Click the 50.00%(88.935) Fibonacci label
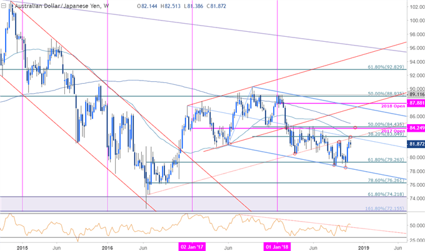This screenshot has width=425, height=251. [x=386, y=94]
